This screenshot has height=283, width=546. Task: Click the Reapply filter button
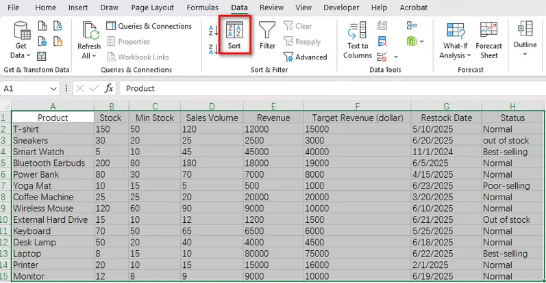(x=302, y=42)
